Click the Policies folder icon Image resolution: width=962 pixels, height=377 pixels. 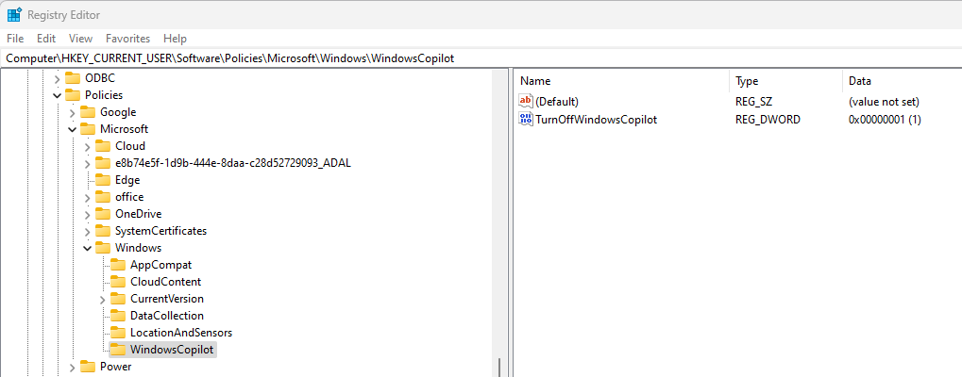(x=73, y=95)
